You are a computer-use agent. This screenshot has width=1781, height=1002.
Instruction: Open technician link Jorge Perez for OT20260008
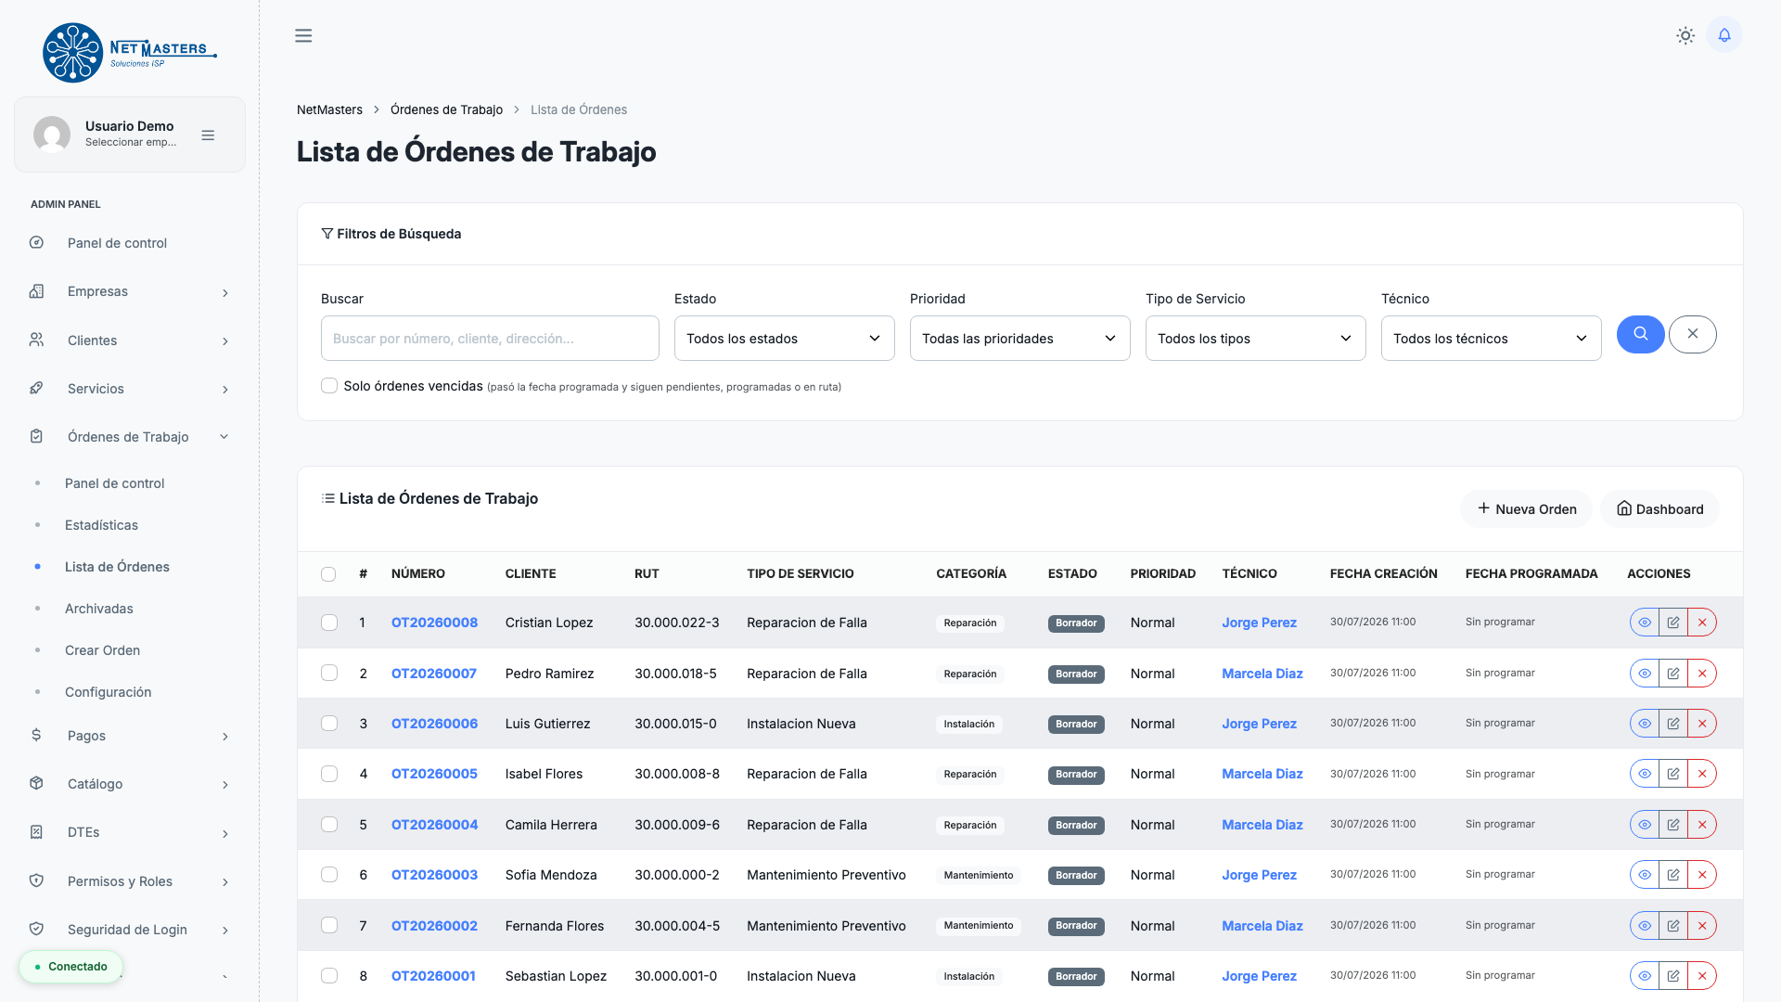[x=1259, y=623]
